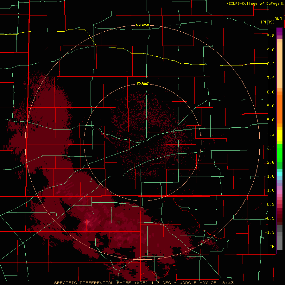Viewport: 285px width, 285px height.
Task: Click the -0.5 scale value
Action: point(270,218)
